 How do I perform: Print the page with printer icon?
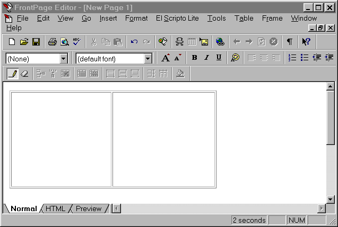[53, 41]
